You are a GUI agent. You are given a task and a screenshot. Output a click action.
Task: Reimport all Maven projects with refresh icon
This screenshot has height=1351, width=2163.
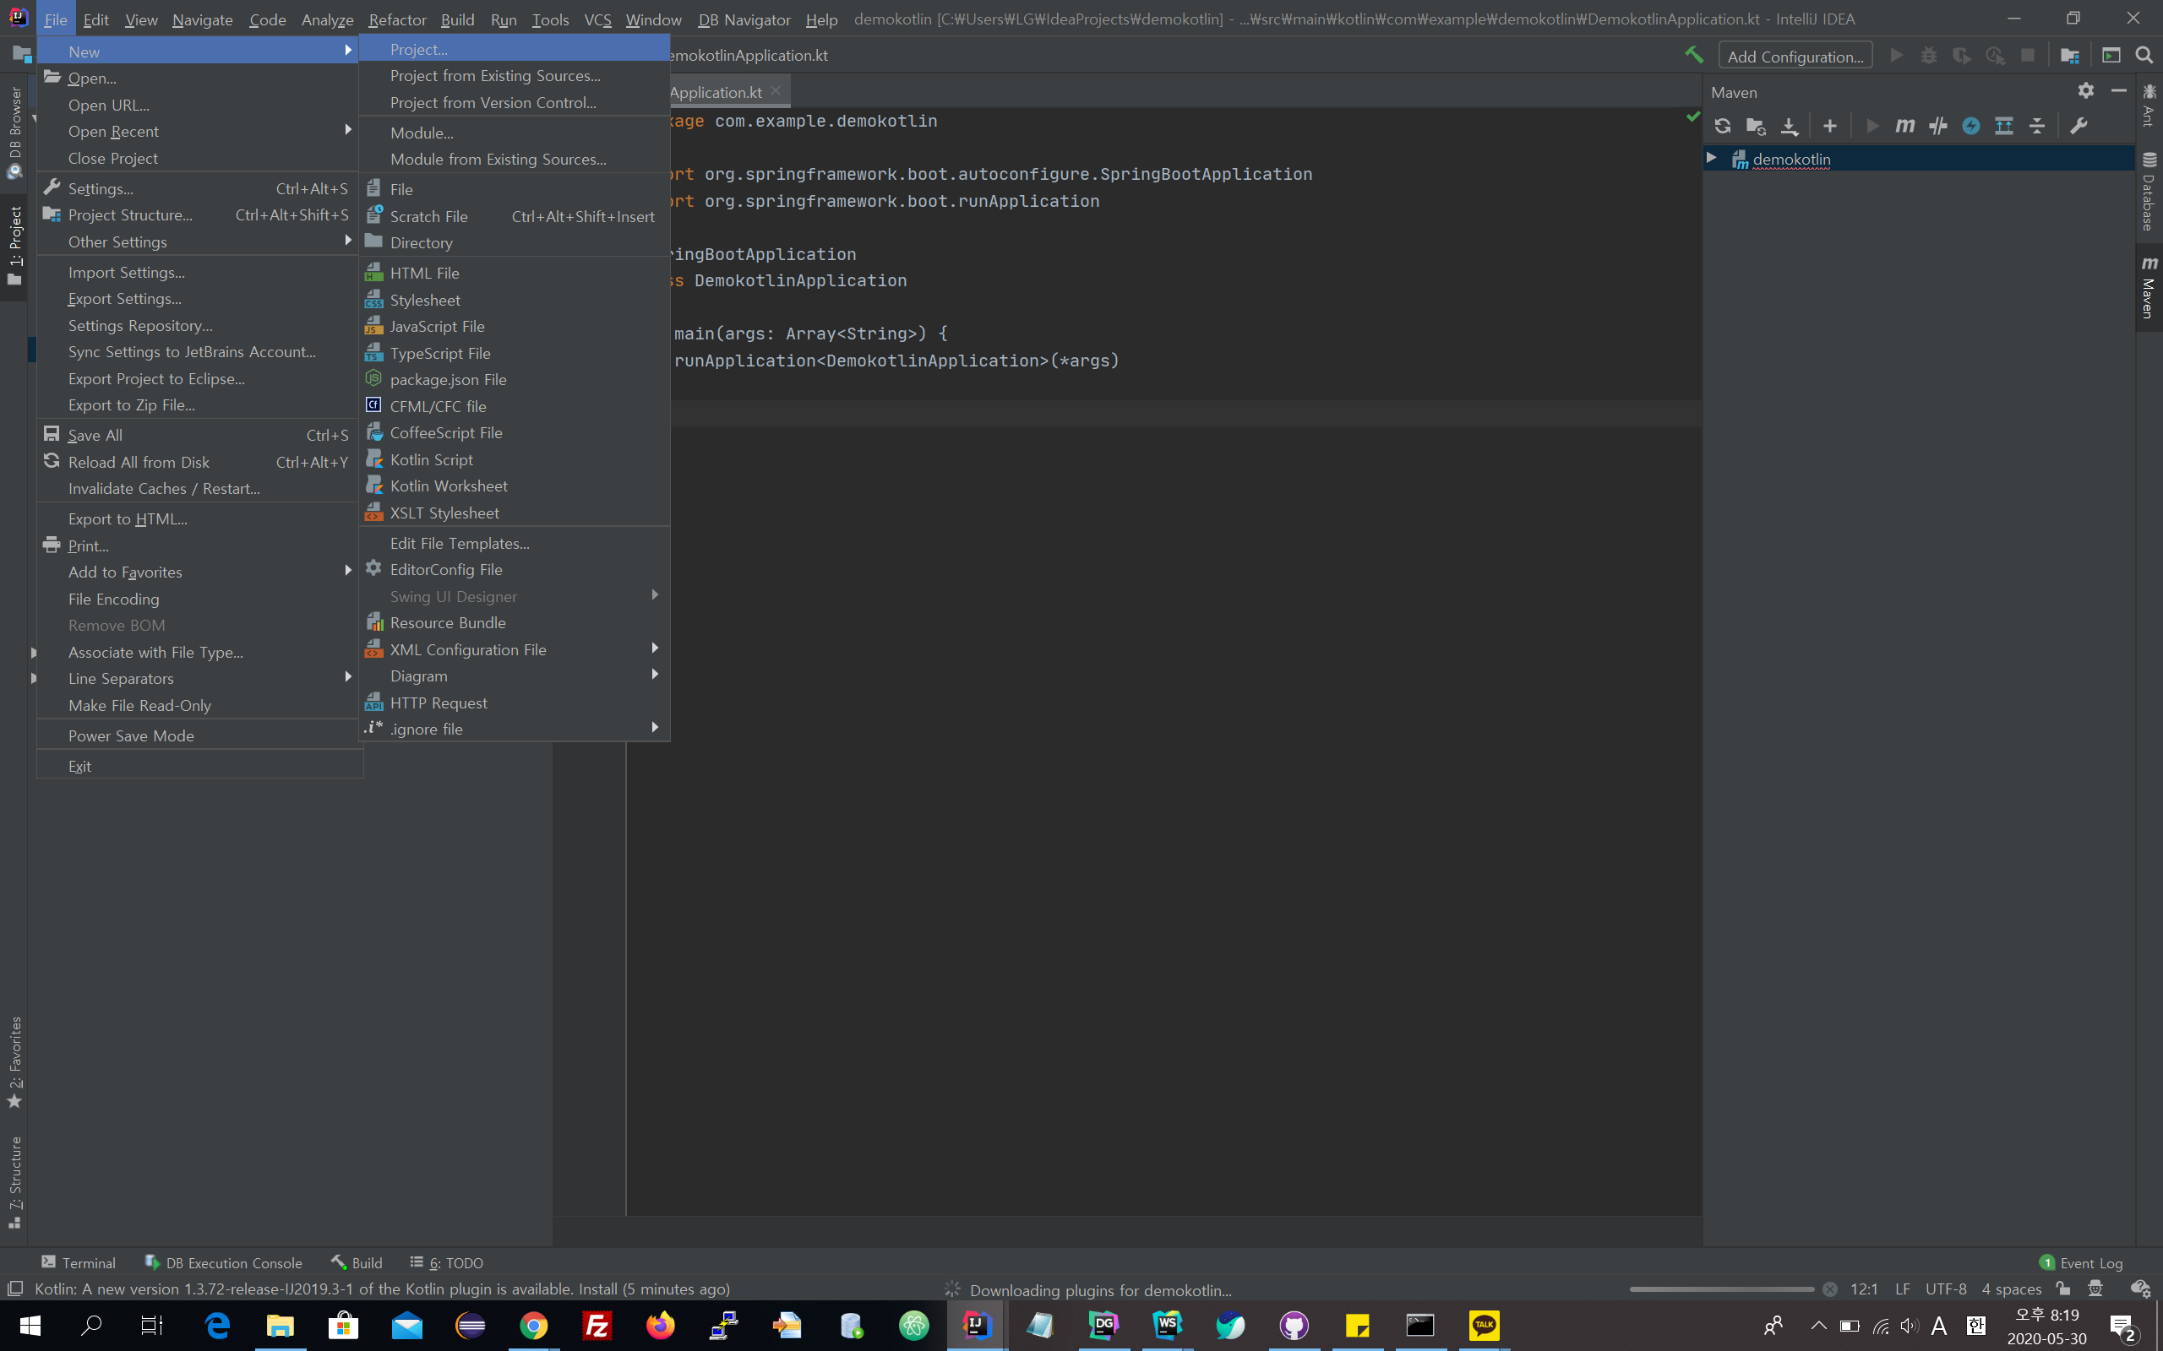click(1722, 126)
